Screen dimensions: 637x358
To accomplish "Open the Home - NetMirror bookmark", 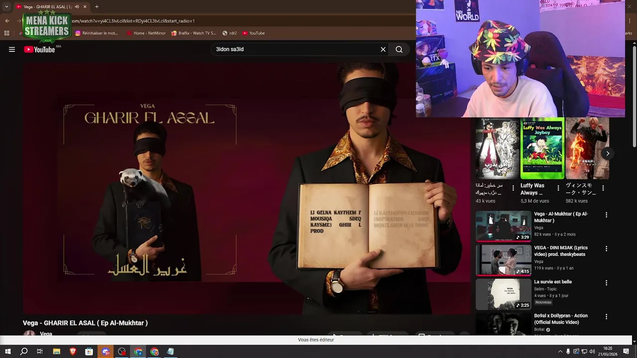I will coord(146,33).
